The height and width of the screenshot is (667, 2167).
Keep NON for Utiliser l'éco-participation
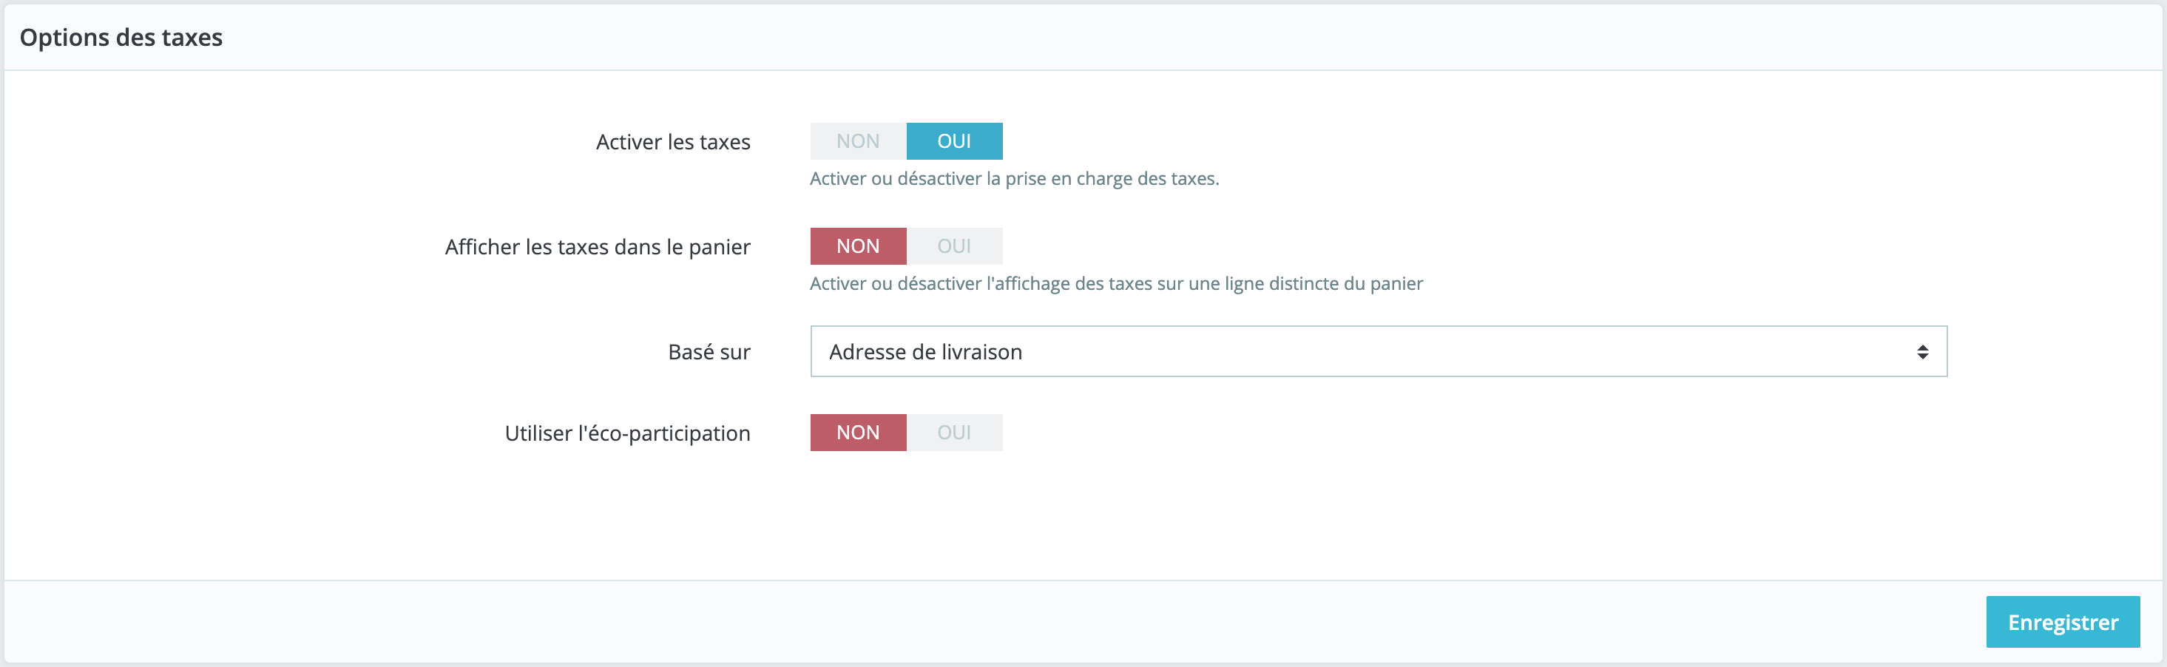coord(858,433)
